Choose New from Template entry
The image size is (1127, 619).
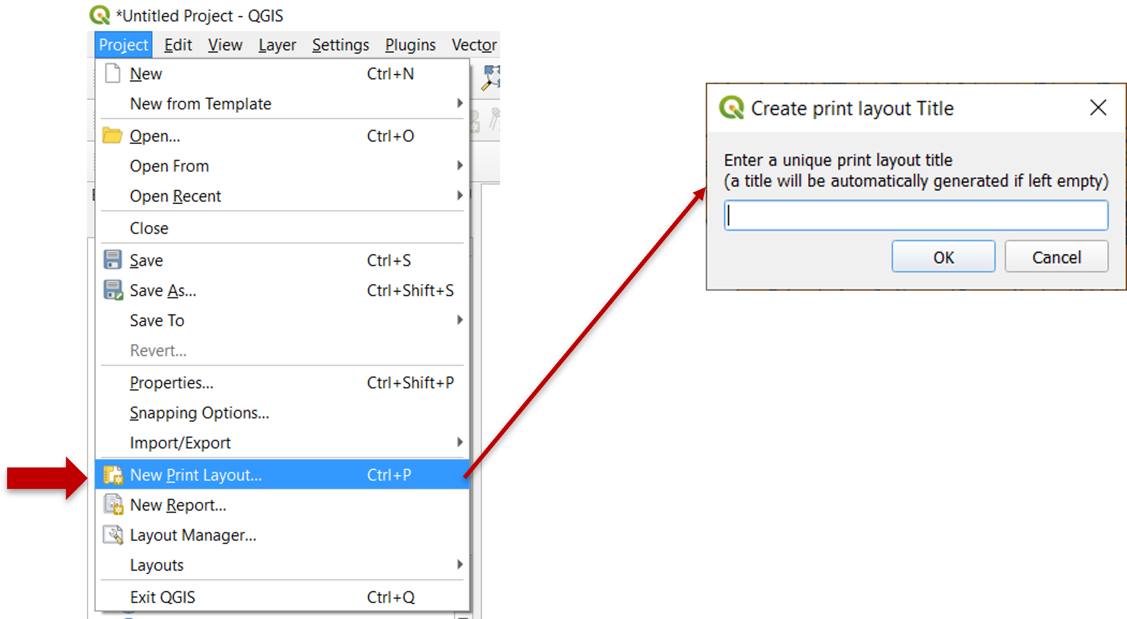click(x=282, y=103)
